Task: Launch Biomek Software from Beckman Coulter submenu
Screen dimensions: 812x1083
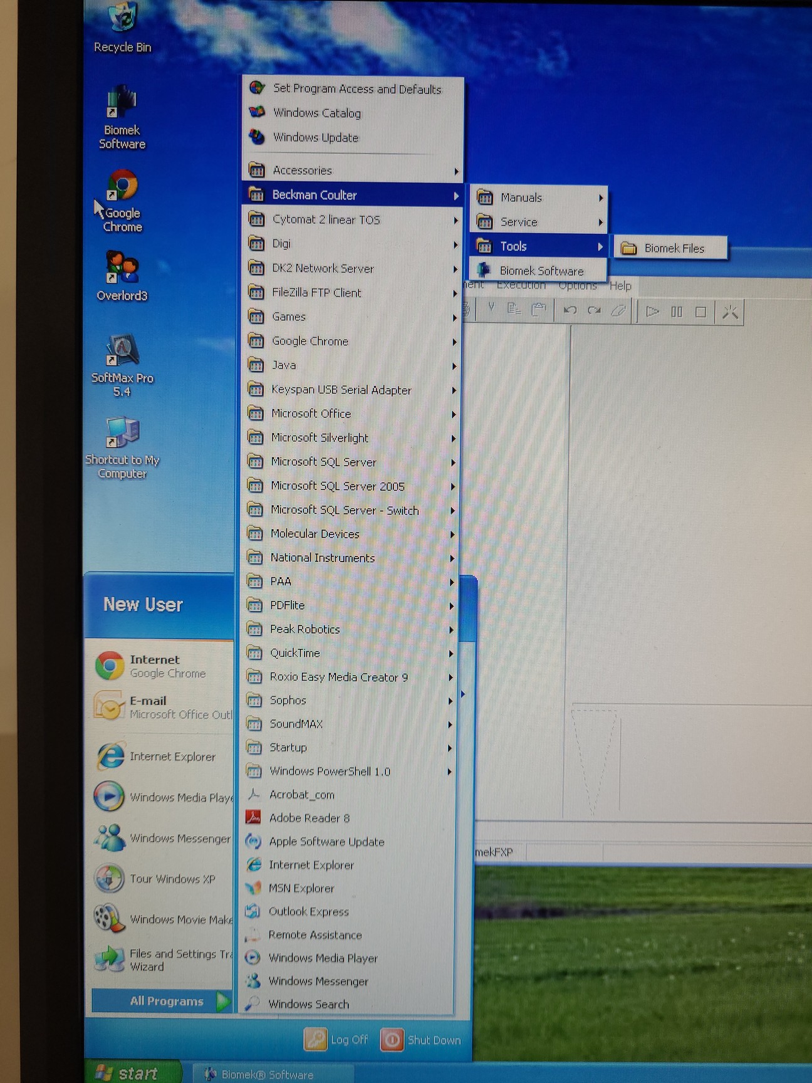Action: [x=539, y=271]
